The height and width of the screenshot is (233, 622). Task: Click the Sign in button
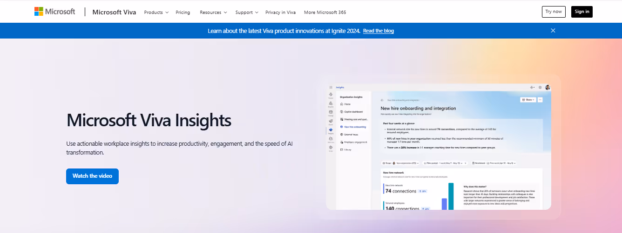[x=582, y=12]
